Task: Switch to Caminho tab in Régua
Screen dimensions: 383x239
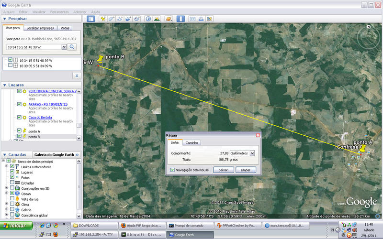Action: tap(192, 142)
